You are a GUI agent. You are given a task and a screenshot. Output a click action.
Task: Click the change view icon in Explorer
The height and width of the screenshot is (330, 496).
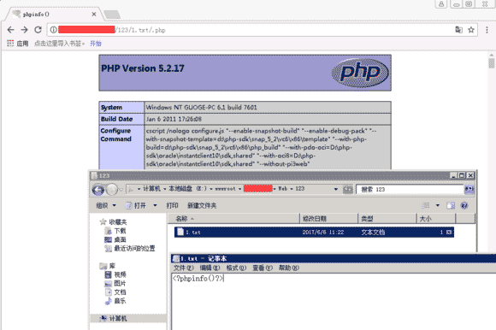coord(426,205)
